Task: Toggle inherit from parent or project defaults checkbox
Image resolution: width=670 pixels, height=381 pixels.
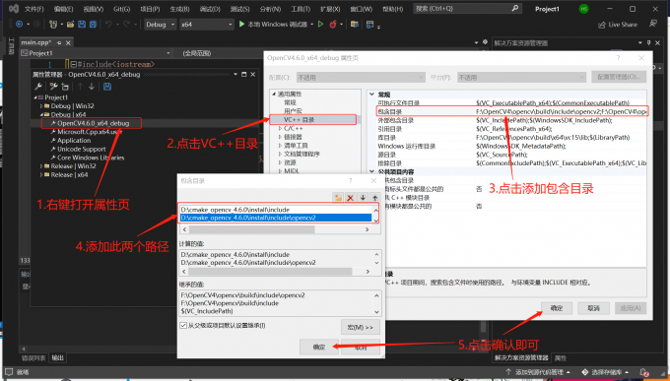Action: coord(183,326)
